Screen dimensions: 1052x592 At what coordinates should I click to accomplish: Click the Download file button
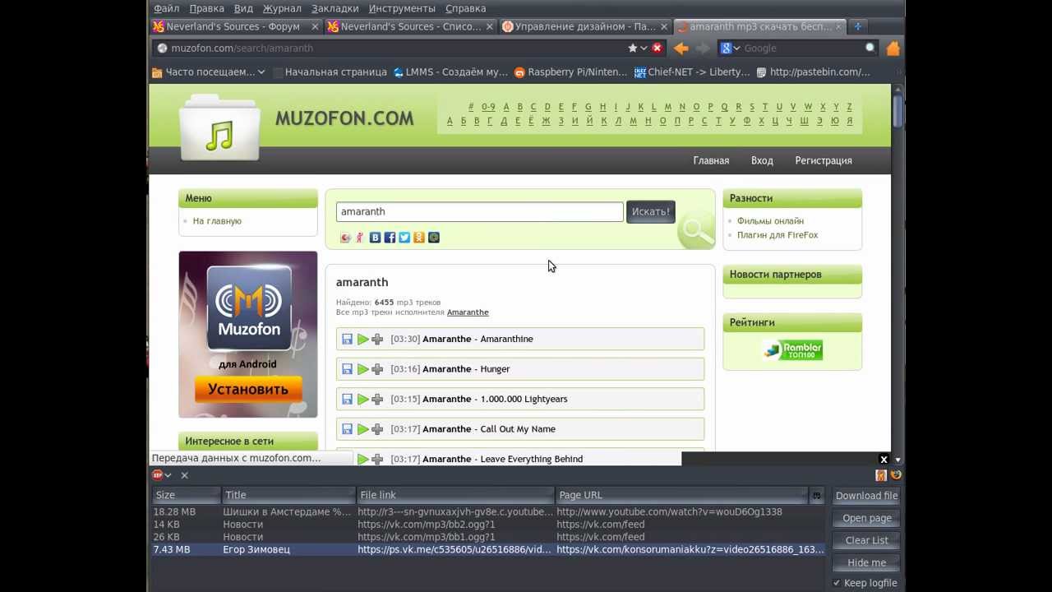coord(866,496)
